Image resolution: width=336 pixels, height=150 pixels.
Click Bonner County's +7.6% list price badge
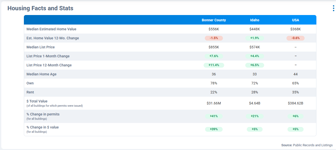click(x=214, y=56)
